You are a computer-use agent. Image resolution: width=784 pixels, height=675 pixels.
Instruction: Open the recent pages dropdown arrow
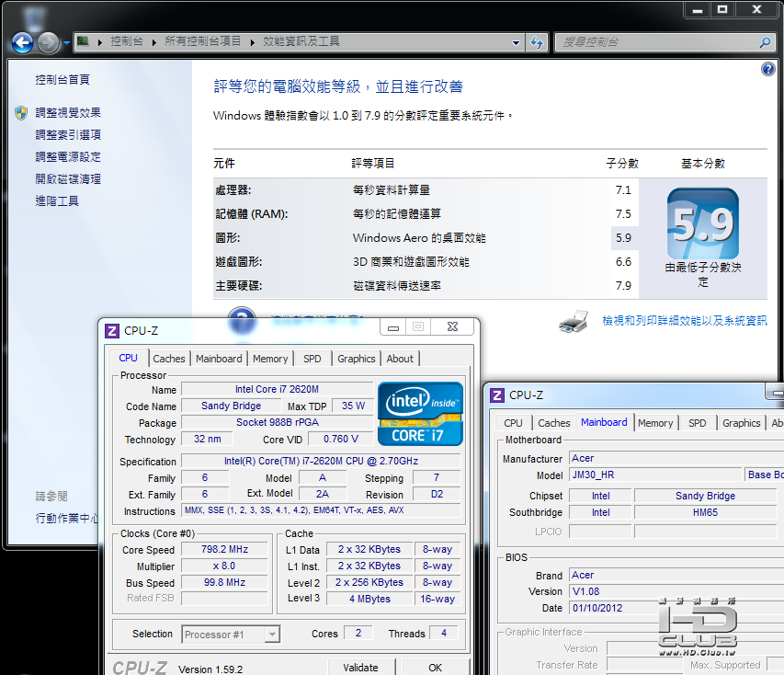[66, 43]
